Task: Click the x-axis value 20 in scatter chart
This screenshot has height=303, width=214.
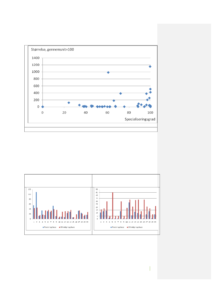Action: tap(64, 113)
